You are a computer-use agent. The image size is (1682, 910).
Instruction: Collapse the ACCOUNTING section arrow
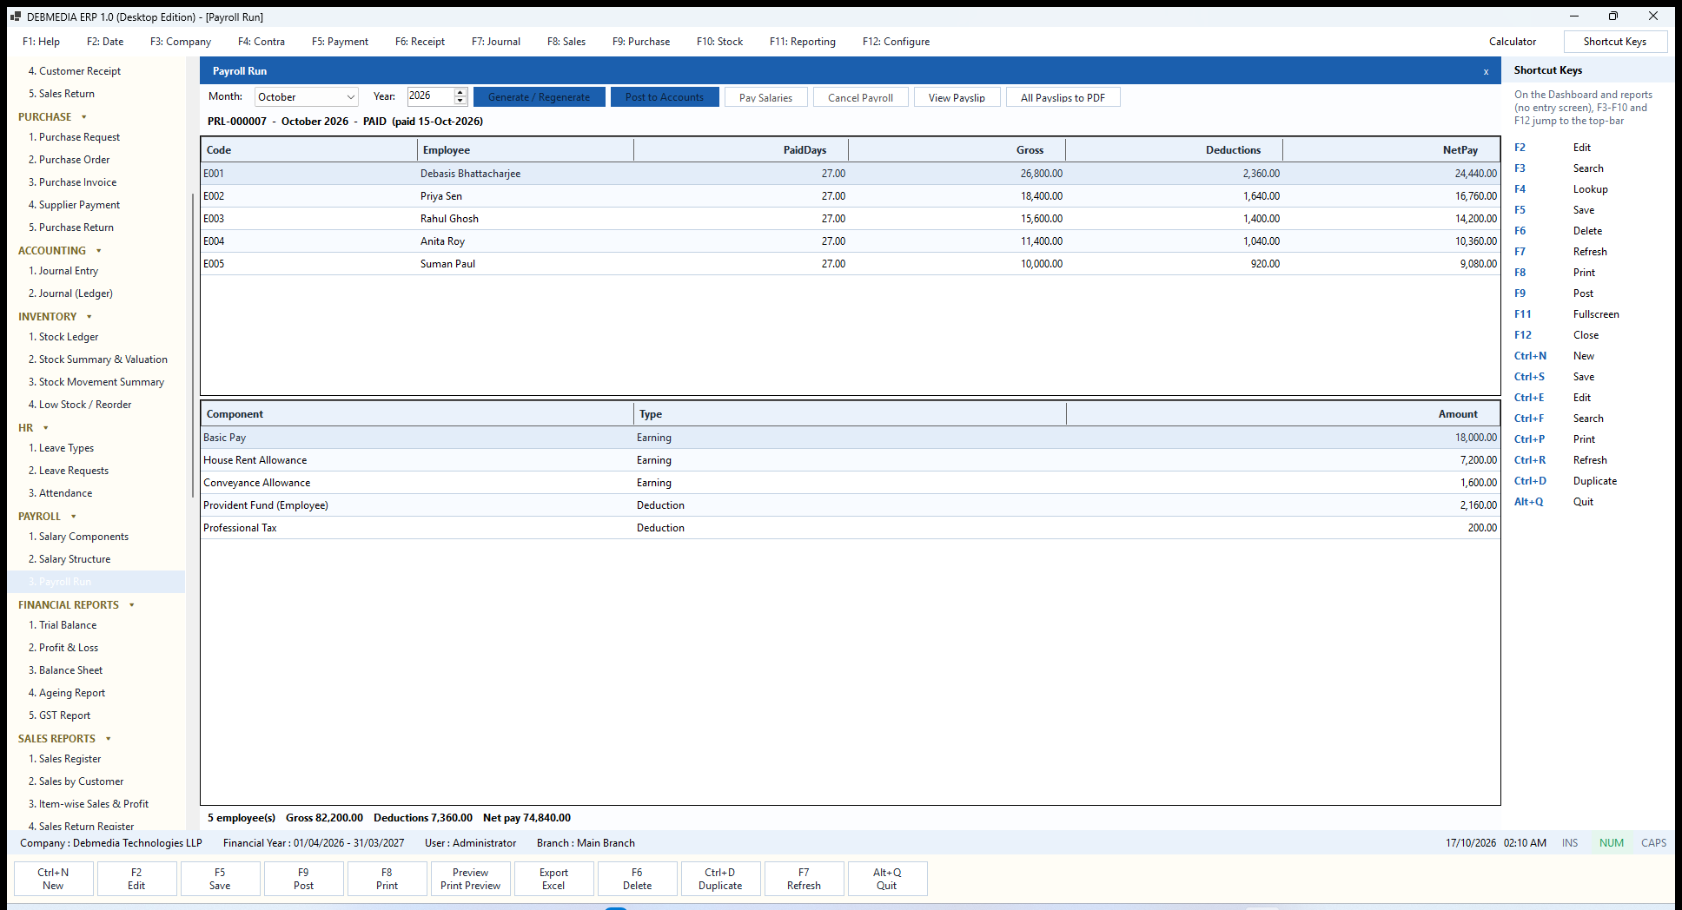pyautogui.click(x=99, y=251)
